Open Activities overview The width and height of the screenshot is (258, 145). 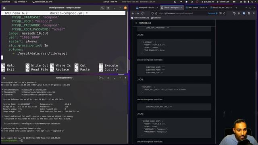click(6, 2)
